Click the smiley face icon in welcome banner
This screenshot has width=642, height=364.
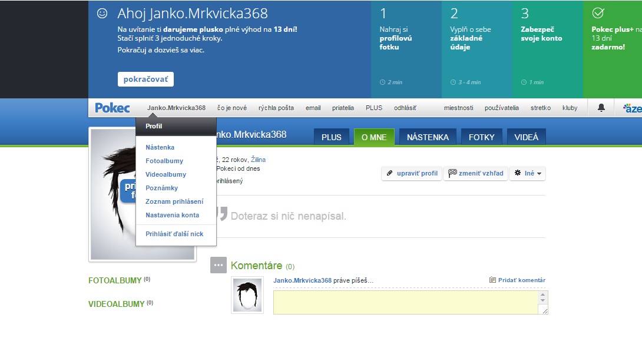point(102,13)
